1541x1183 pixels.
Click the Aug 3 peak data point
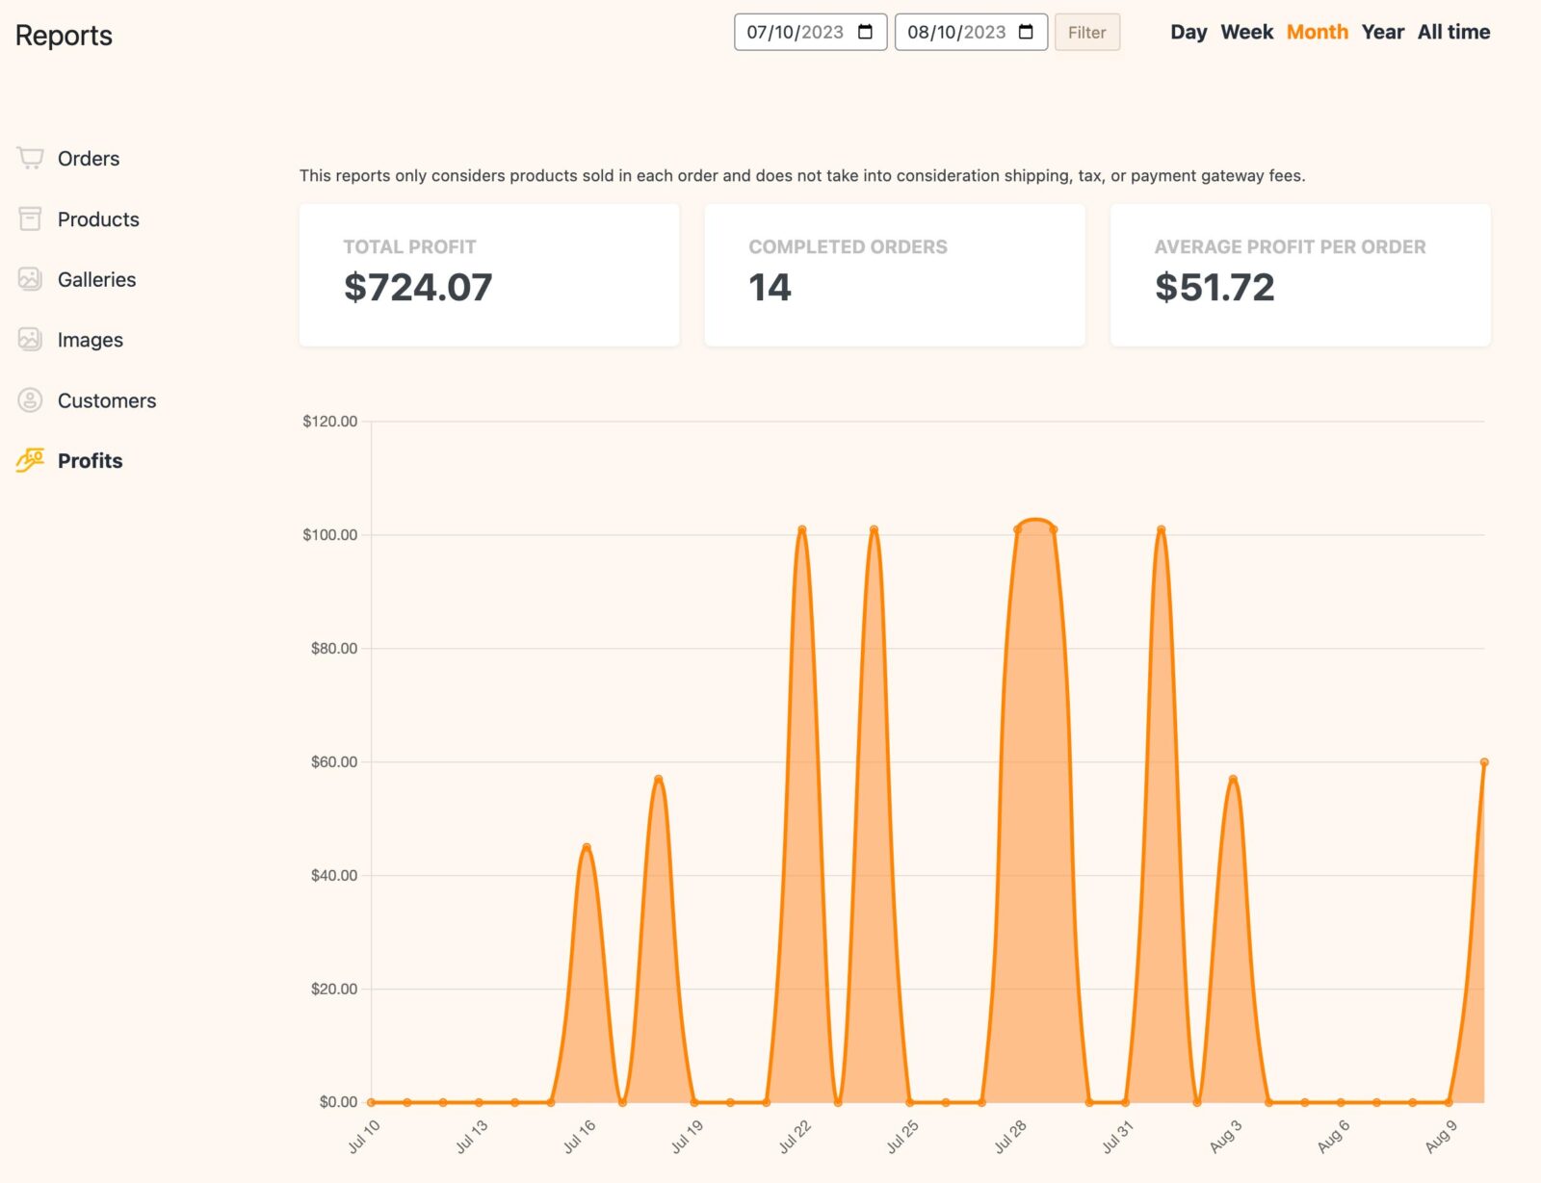click(x=1233, y=779)
